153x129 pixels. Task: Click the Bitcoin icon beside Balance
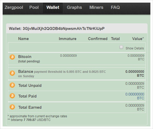pyautogui.click(x=12, y=73)
